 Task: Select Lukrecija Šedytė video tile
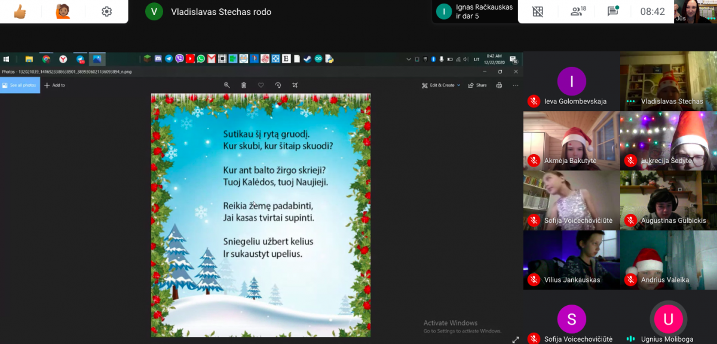point(668,141)
